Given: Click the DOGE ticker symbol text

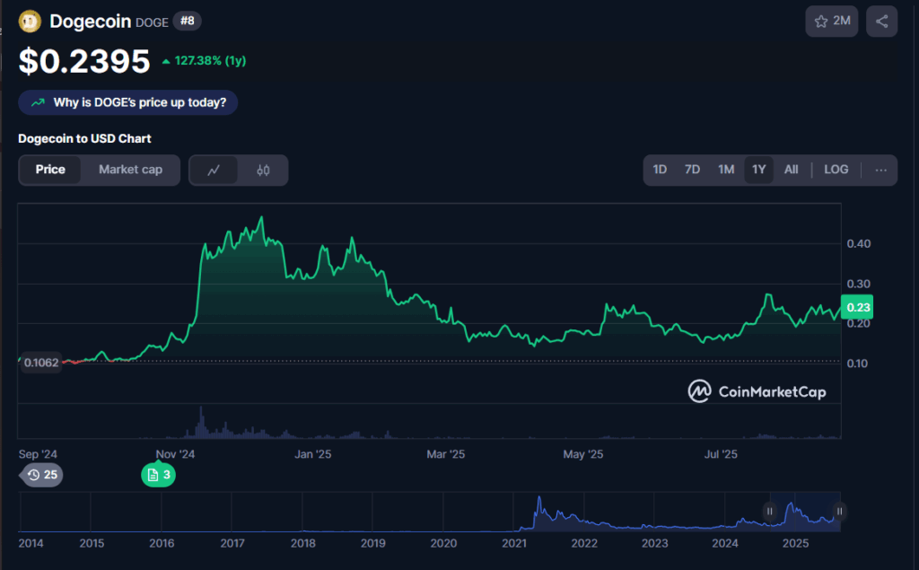Looking at the screenshot, I should click(152, 22).
